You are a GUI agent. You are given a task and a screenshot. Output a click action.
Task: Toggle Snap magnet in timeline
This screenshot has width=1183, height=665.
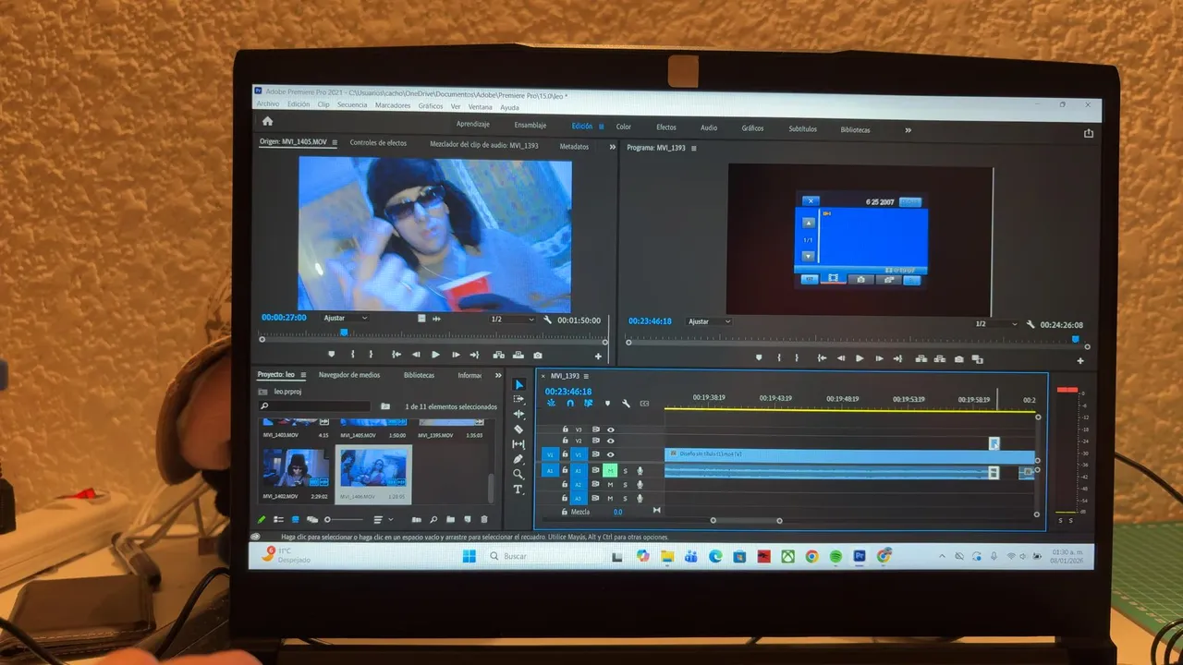pos(570,403)
